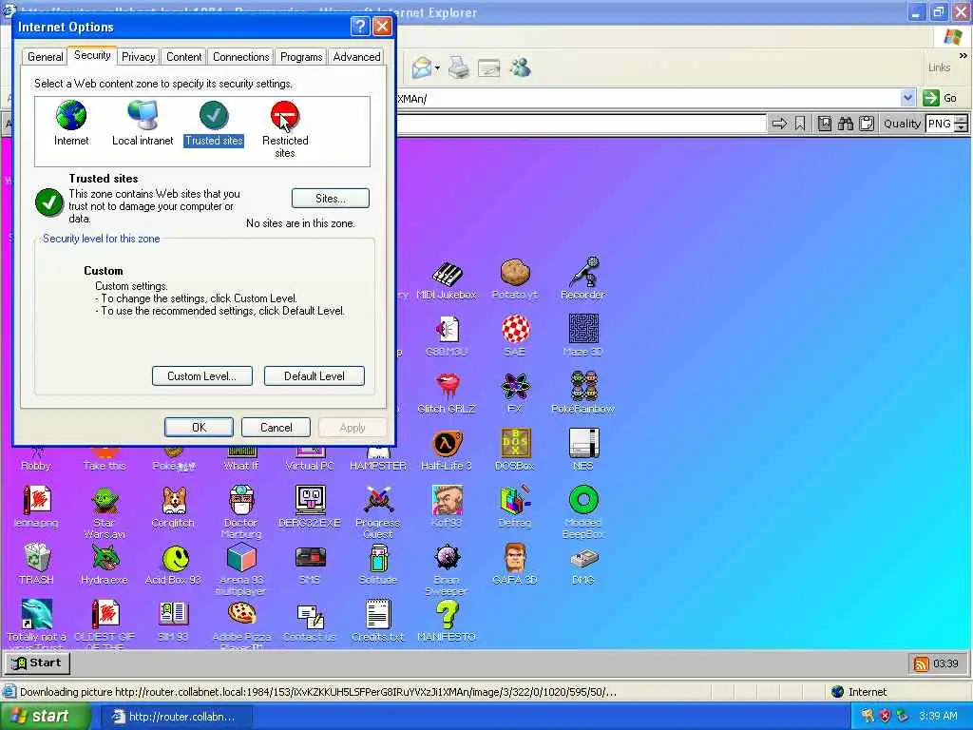Open the Arena 93 multiplayer cube icon

241,557
